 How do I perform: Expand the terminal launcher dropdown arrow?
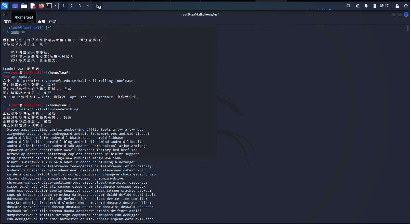point(55,6)
